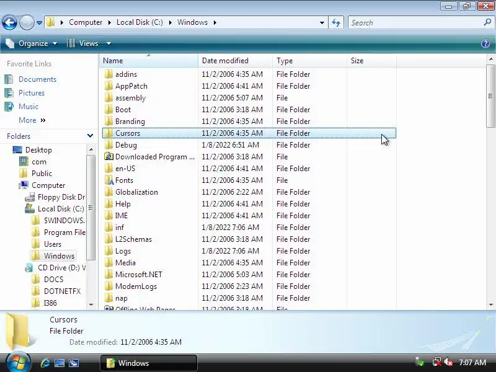Select Users folder in the tree
Image resolution: width=496 pixels, height=372 pixels.
[53, 244]
